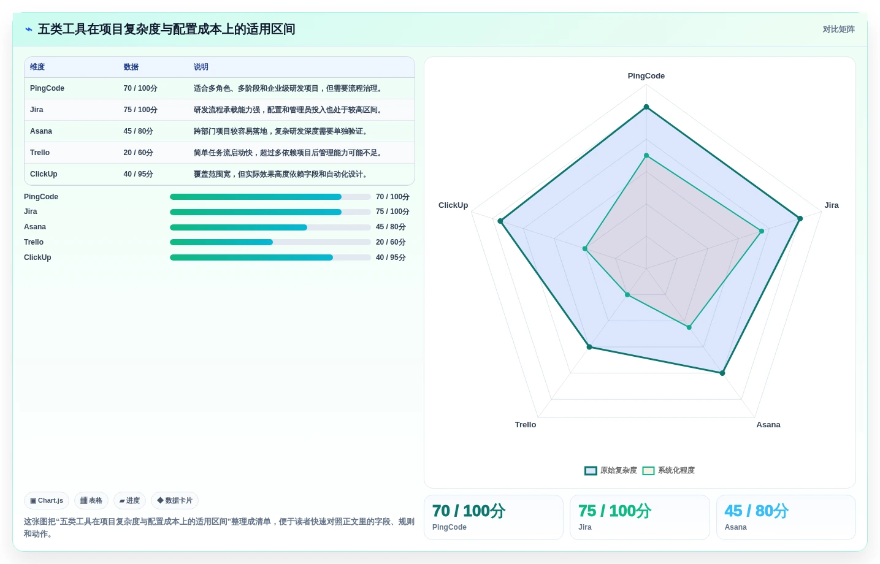Click the outer Jira radar data point
This screenshot has width=880, height=564.
click(x=800, y=219)
